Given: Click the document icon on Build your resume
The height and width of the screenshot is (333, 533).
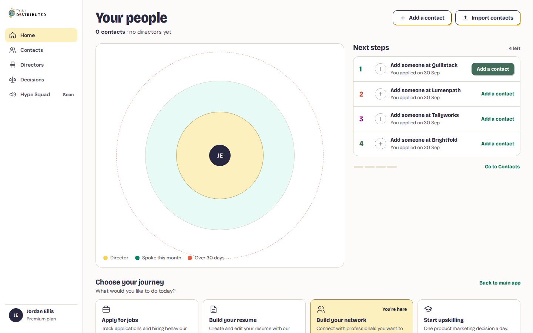Looking at the screenshot, I should (x=214, y=309).
